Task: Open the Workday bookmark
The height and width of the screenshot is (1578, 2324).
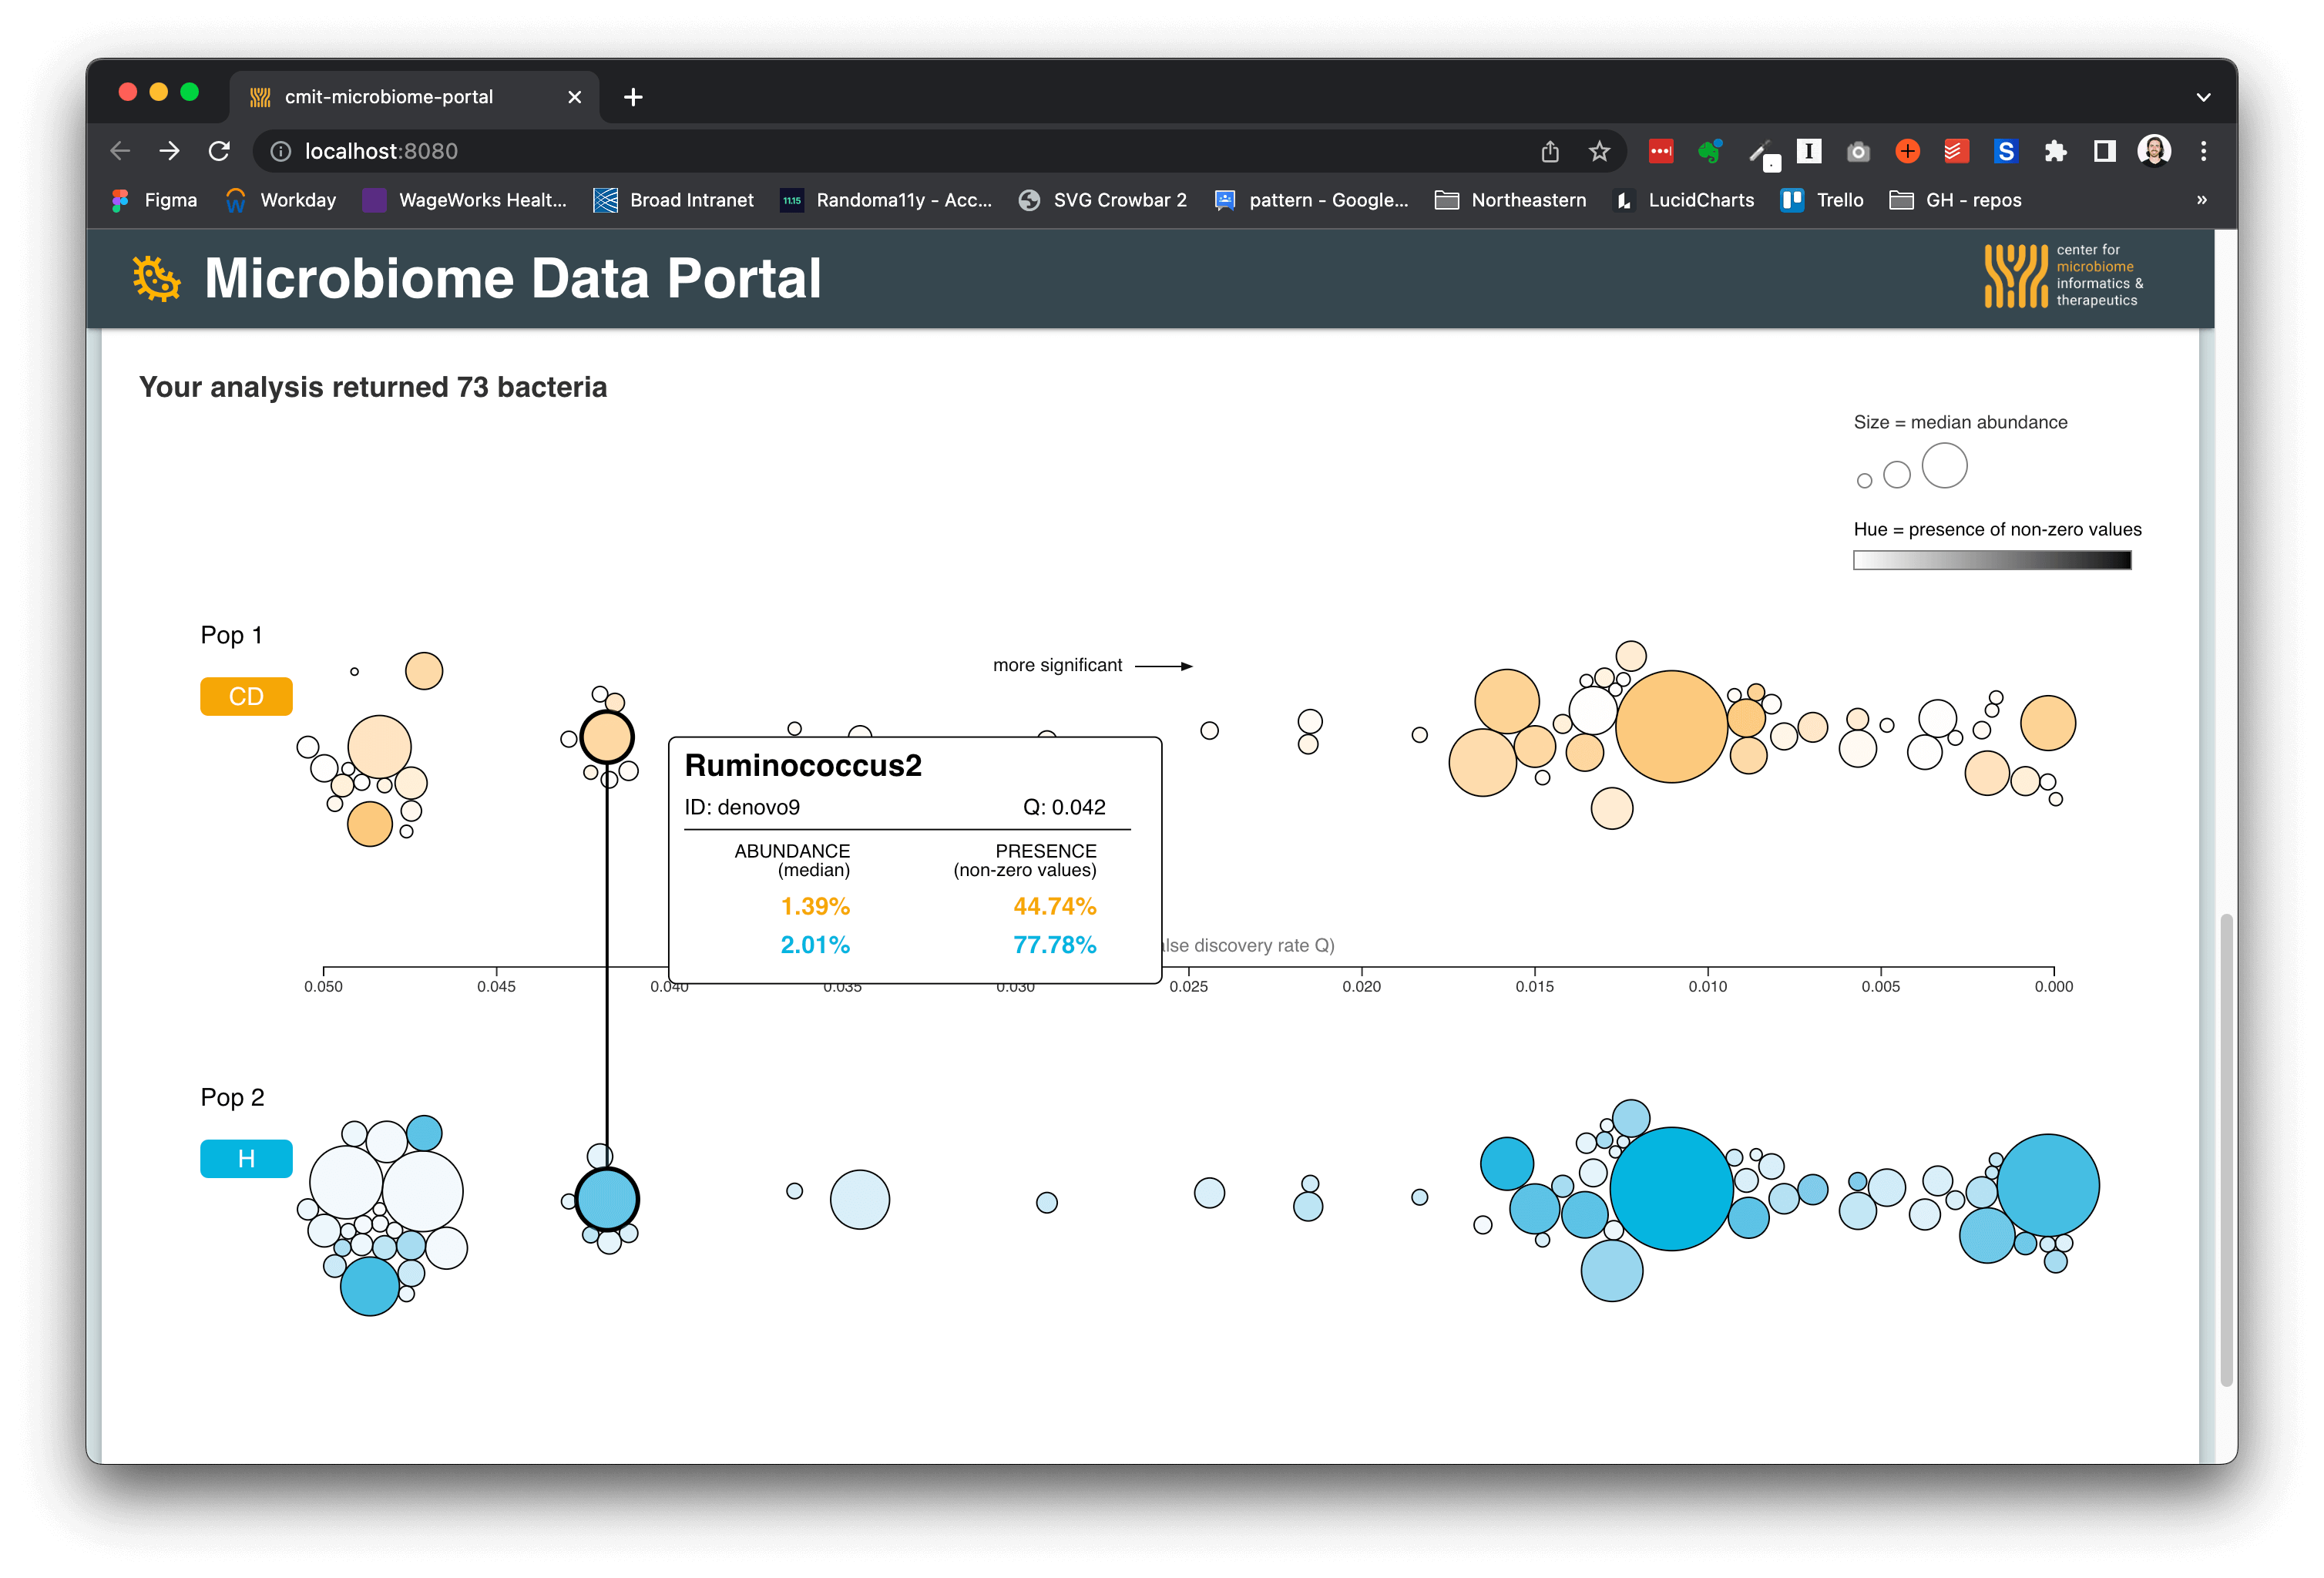Action: [x=281, y=200]
